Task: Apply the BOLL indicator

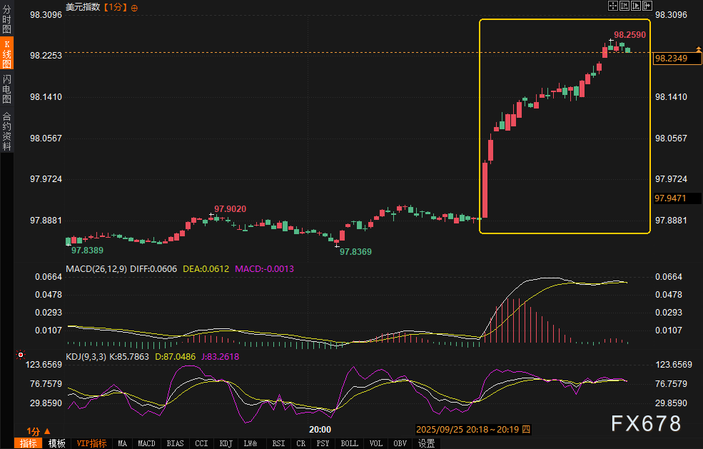Action: click(349, 443)
